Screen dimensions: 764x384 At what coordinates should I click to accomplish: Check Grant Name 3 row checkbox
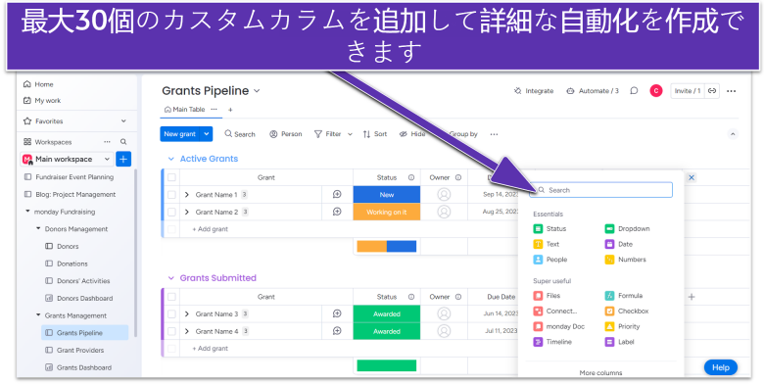171,313
